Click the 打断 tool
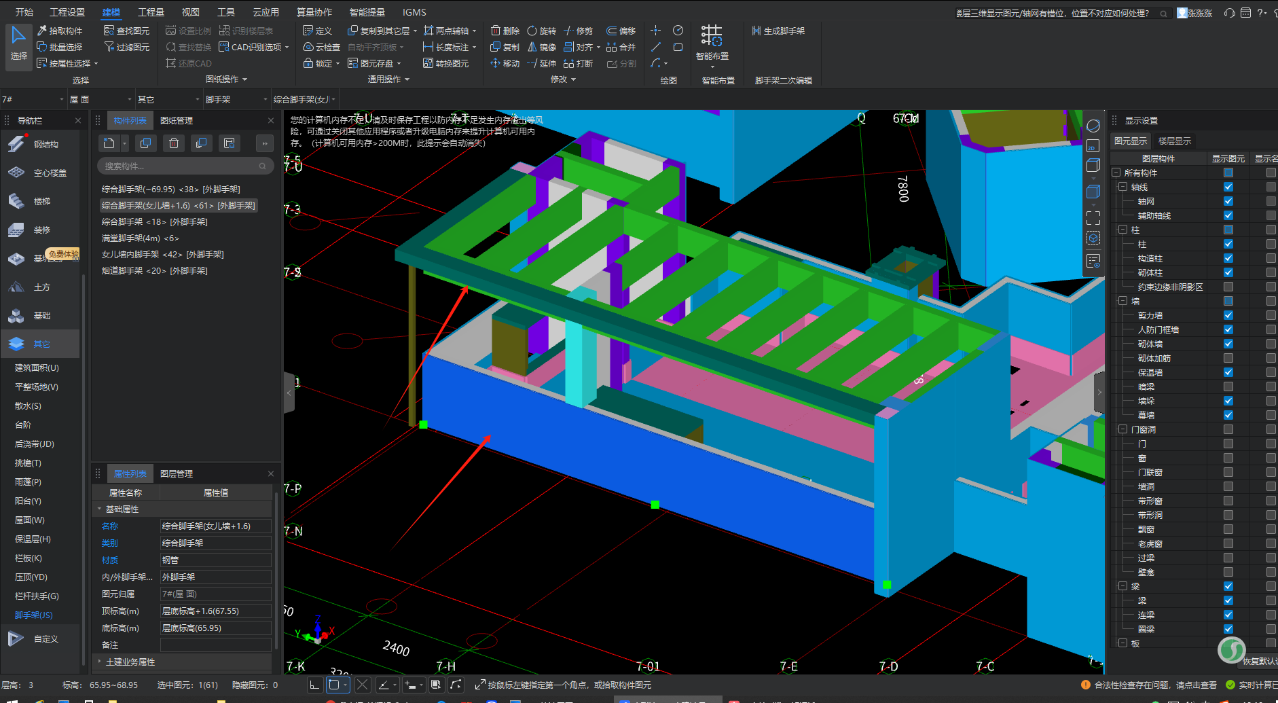The height and width of the screenshot is (703, 1278). [x=578, y=63]
